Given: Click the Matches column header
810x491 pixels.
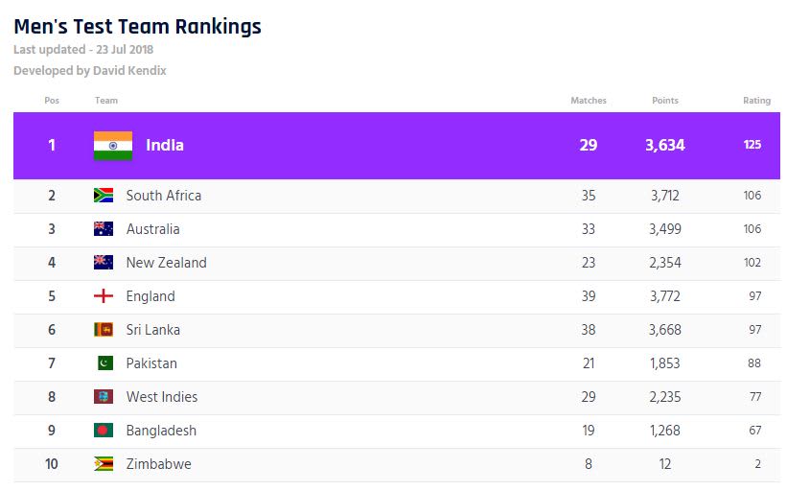Looking at the screenshot, I should tap(589, 101).
